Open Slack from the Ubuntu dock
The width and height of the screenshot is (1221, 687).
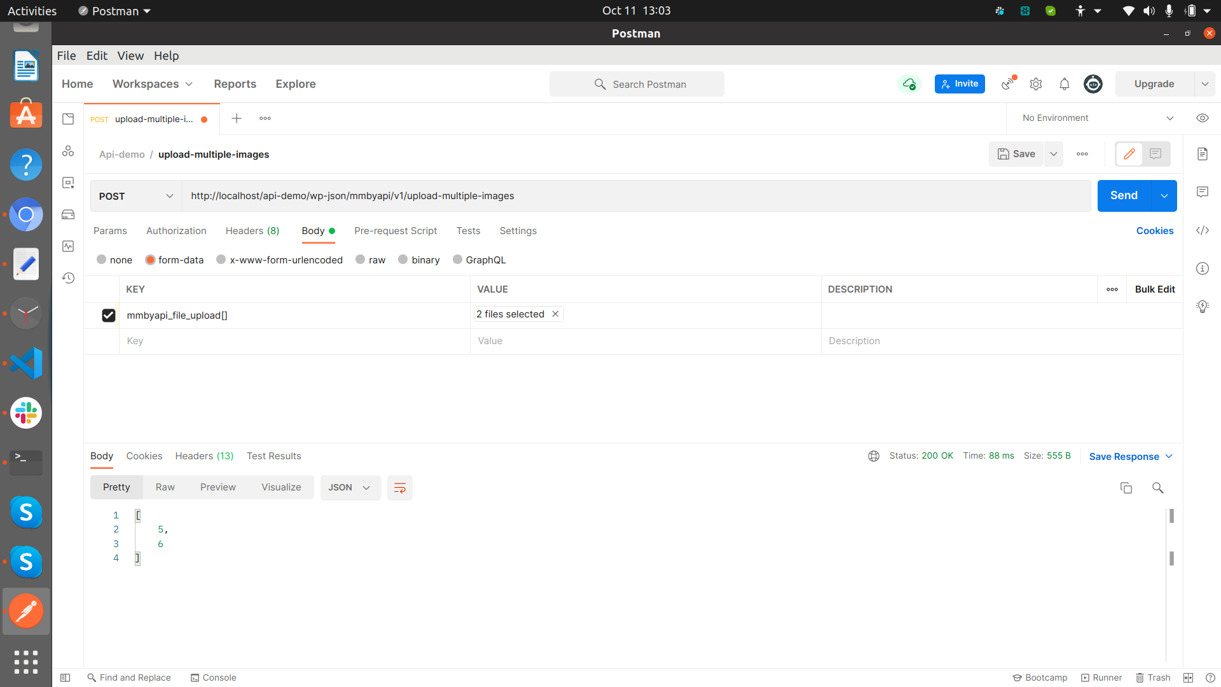pyautogui.click(x=26, y=413)
